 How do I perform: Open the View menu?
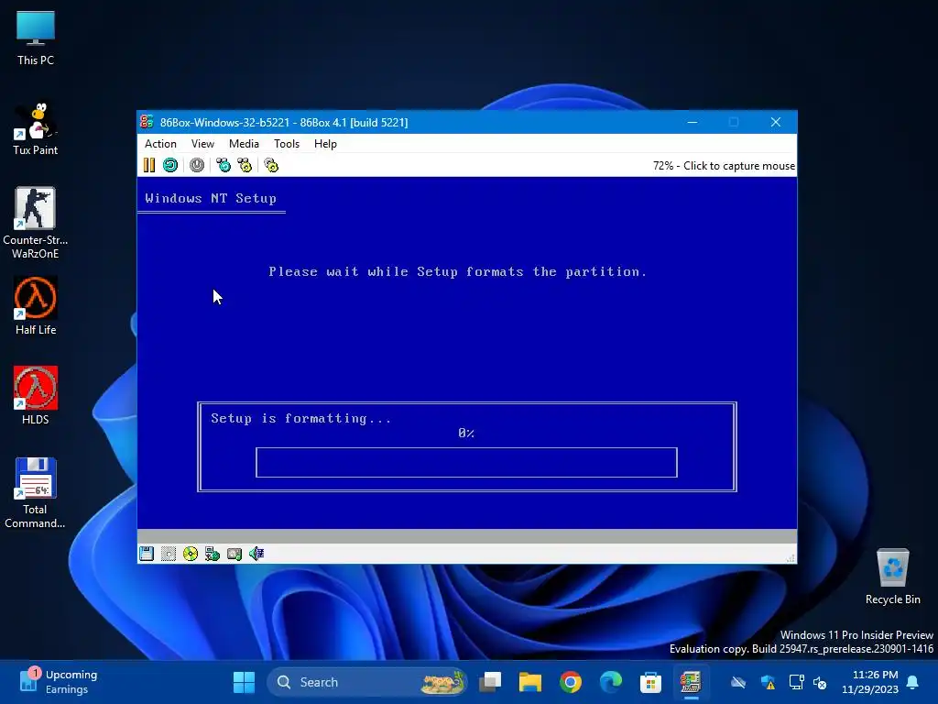[x=202, y=144]
